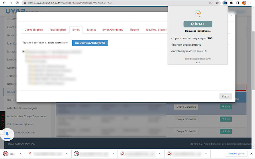255x159 pixels.
Task: Click the blue download arrow floating circle
Action: pos(7,134)
